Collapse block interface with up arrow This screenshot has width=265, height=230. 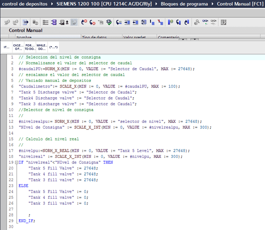tap(183, 39)
